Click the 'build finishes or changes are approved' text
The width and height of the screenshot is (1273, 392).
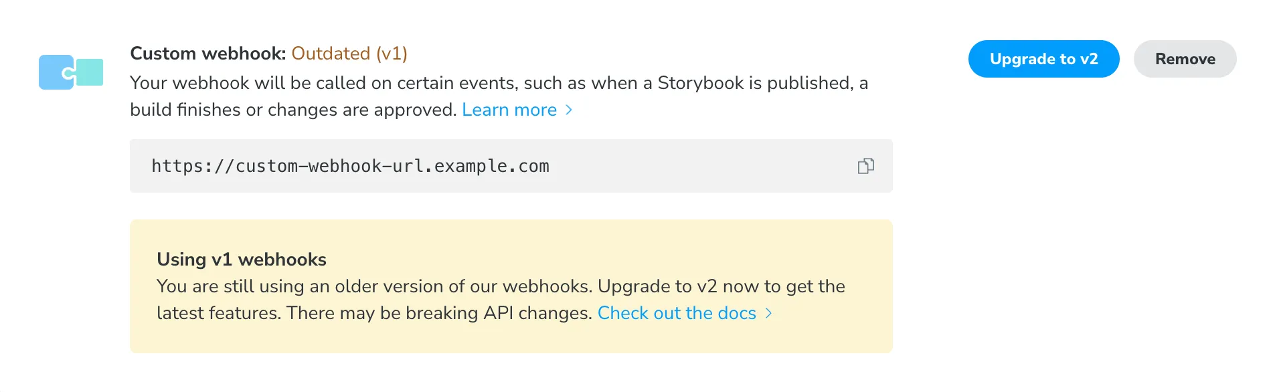coord(293,110)
